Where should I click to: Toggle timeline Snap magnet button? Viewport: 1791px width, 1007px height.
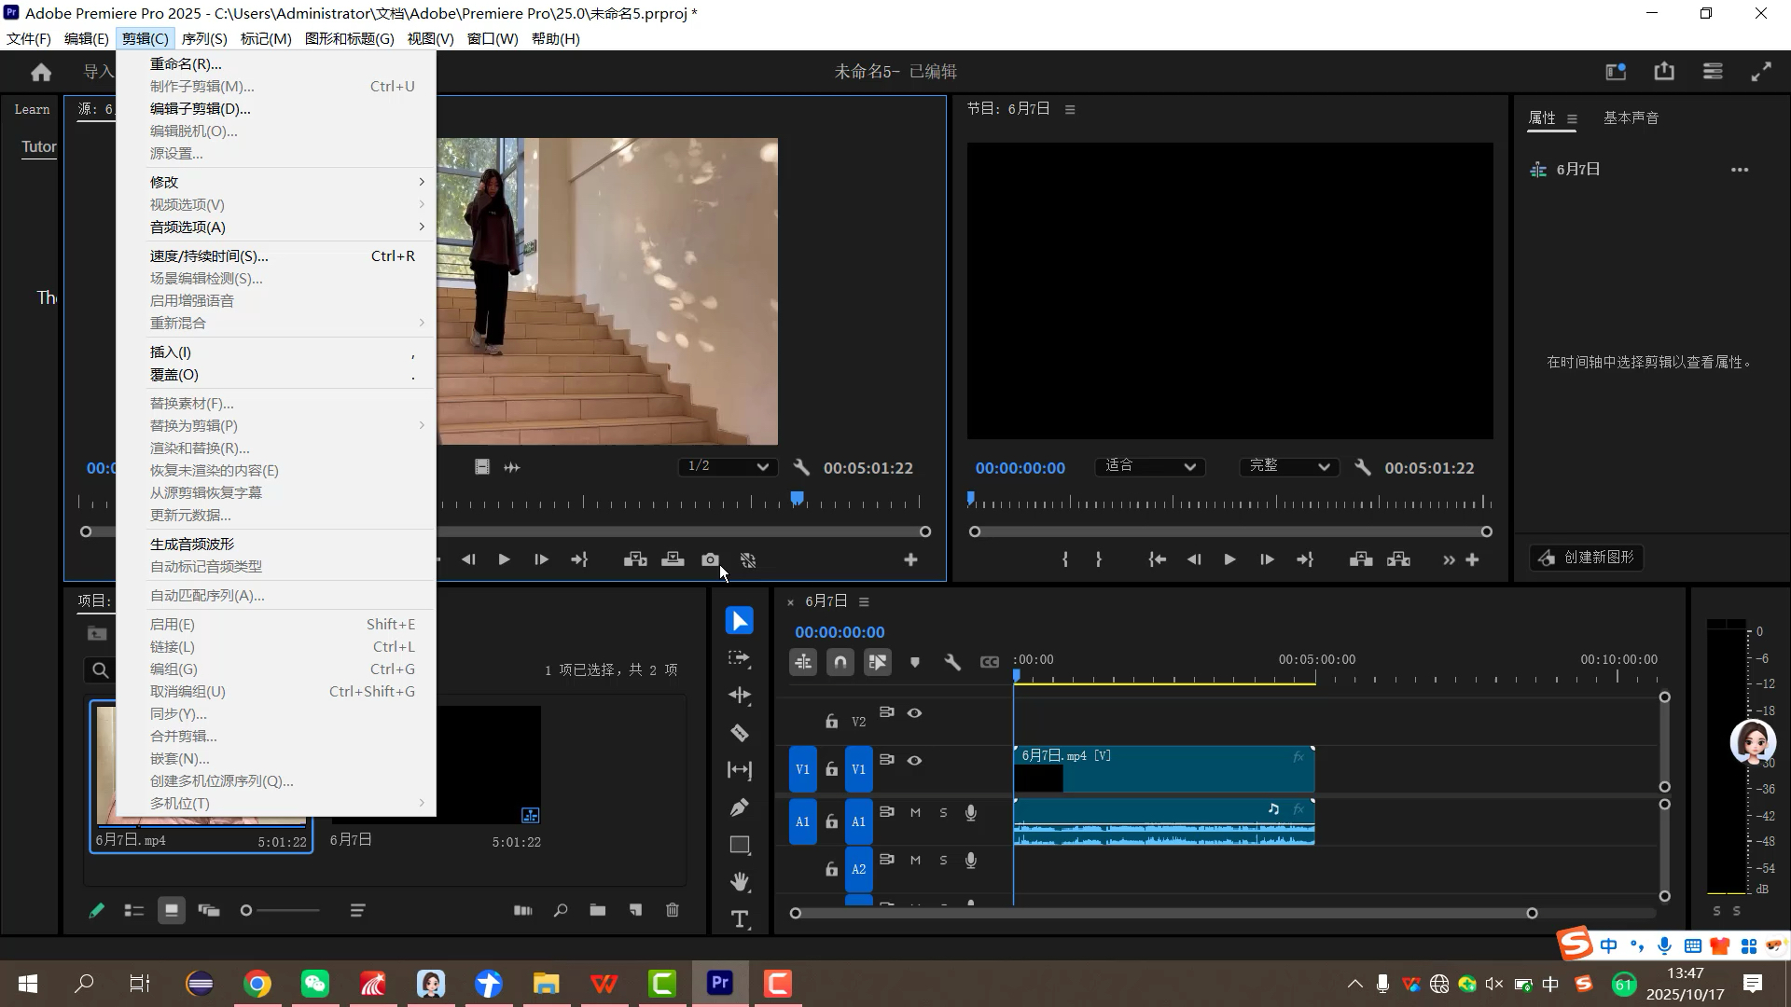pyautogui.click(x=840, y=662)
